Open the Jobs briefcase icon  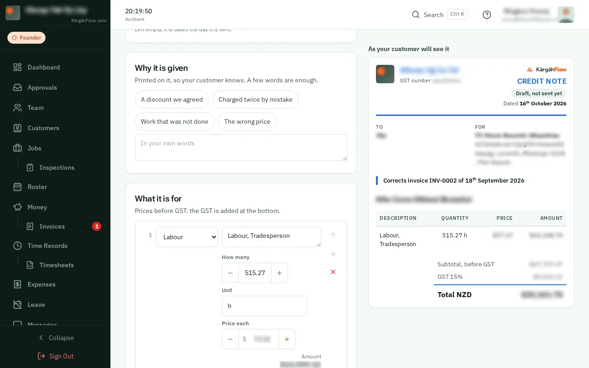tap(17, 148)
